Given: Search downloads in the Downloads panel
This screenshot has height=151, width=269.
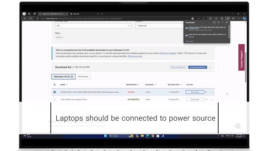Looking at the screenshot, I should click(x=219, y=22).
